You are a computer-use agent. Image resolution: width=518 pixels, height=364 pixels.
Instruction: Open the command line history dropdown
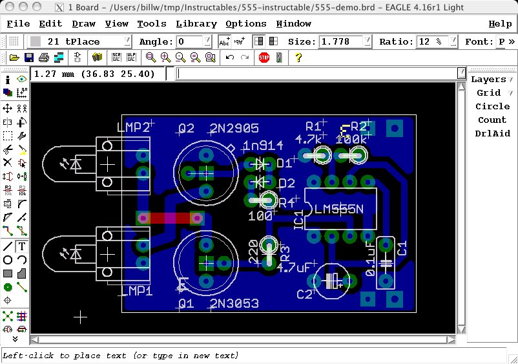[461, 73]
